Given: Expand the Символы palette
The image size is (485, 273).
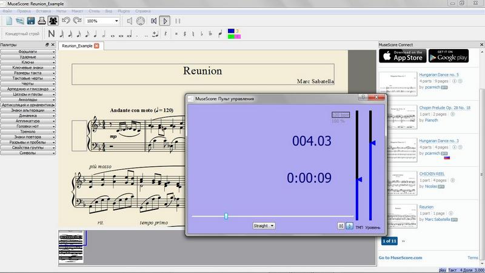Looking at the screenshot, I should click(28, 153).
